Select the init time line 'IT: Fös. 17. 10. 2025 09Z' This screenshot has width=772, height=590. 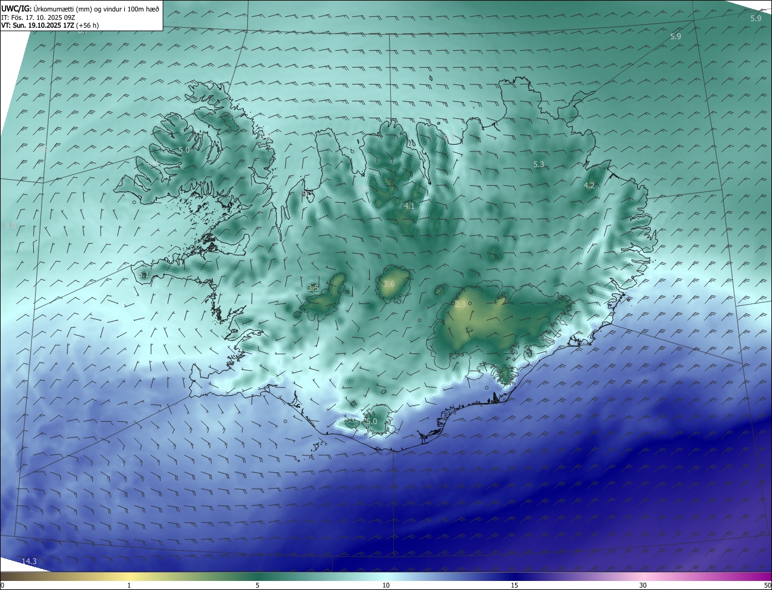[x=38, y=17]
